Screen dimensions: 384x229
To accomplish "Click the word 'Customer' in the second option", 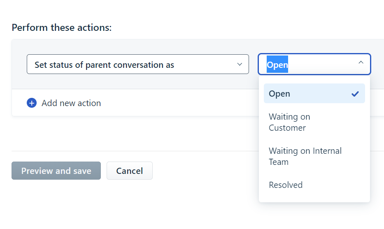I will (287, 128).
